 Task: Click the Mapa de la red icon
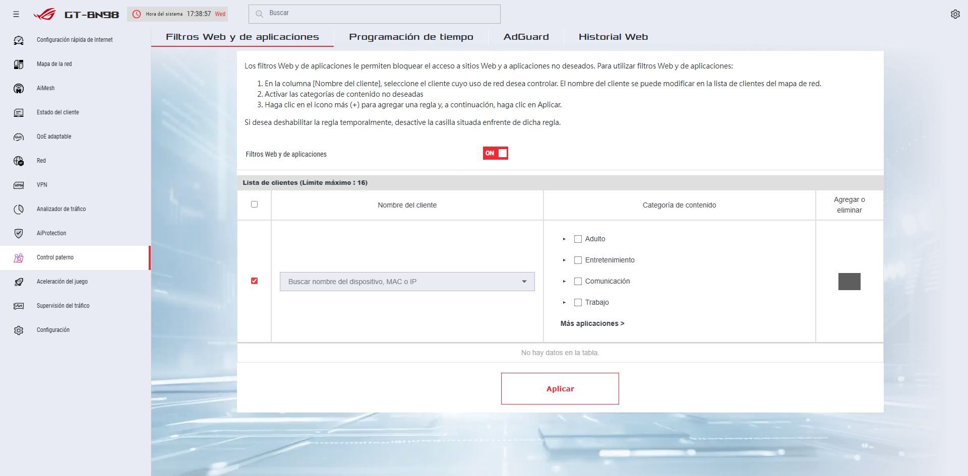click(19, 64)
